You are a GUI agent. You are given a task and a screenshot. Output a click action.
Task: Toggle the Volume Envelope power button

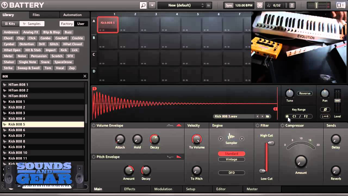(94, 125)
